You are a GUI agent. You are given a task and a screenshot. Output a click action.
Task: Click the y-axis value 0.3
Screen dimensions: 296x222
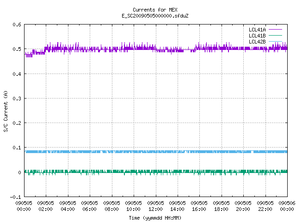17,99
